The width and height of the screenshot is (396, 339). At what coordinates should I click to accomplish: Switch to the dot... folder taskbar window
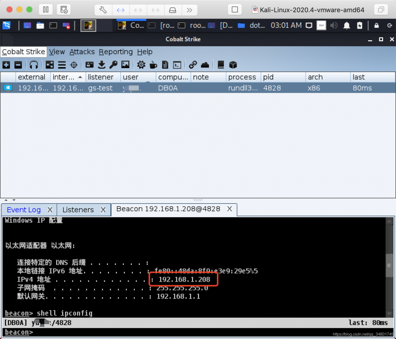click(251, 25)
